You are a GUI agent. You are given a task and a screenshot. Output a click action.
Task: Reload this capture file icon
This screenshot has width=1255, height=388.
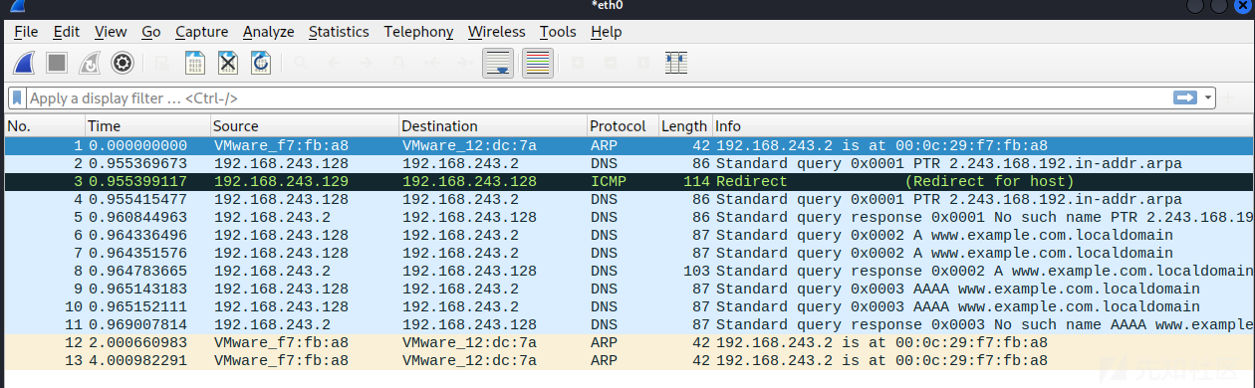(261, 64)
